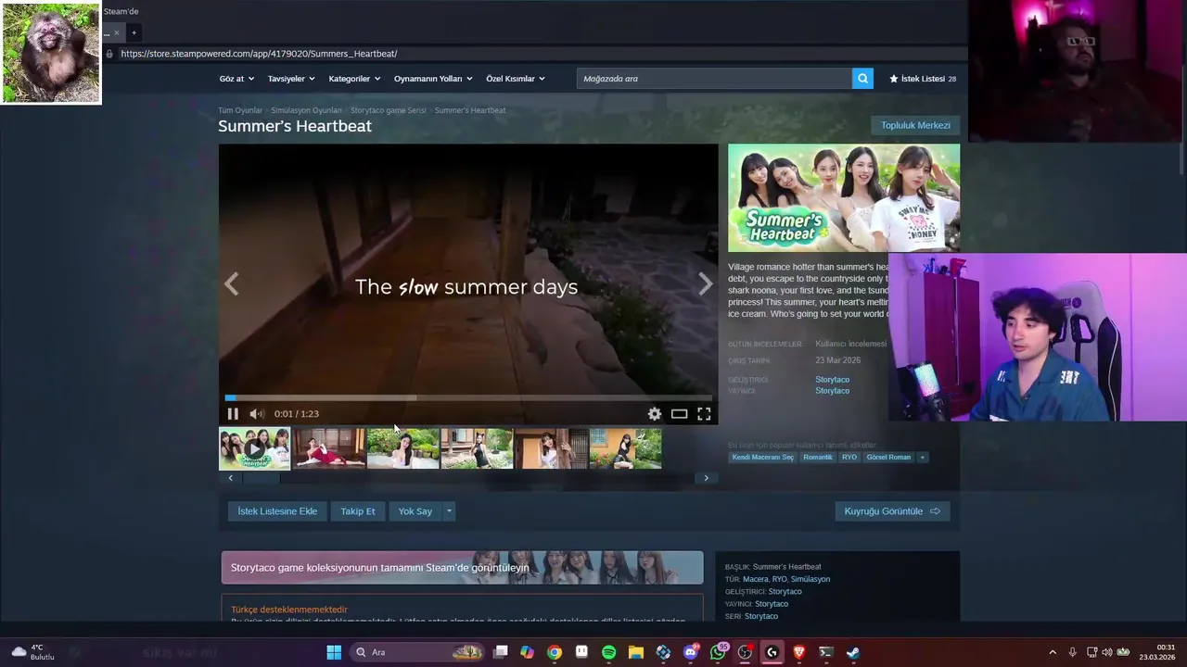Type in the Mağazada ara search field
Screen dimensions: 1187x667
pyautogui.click(x=714, y=79)
